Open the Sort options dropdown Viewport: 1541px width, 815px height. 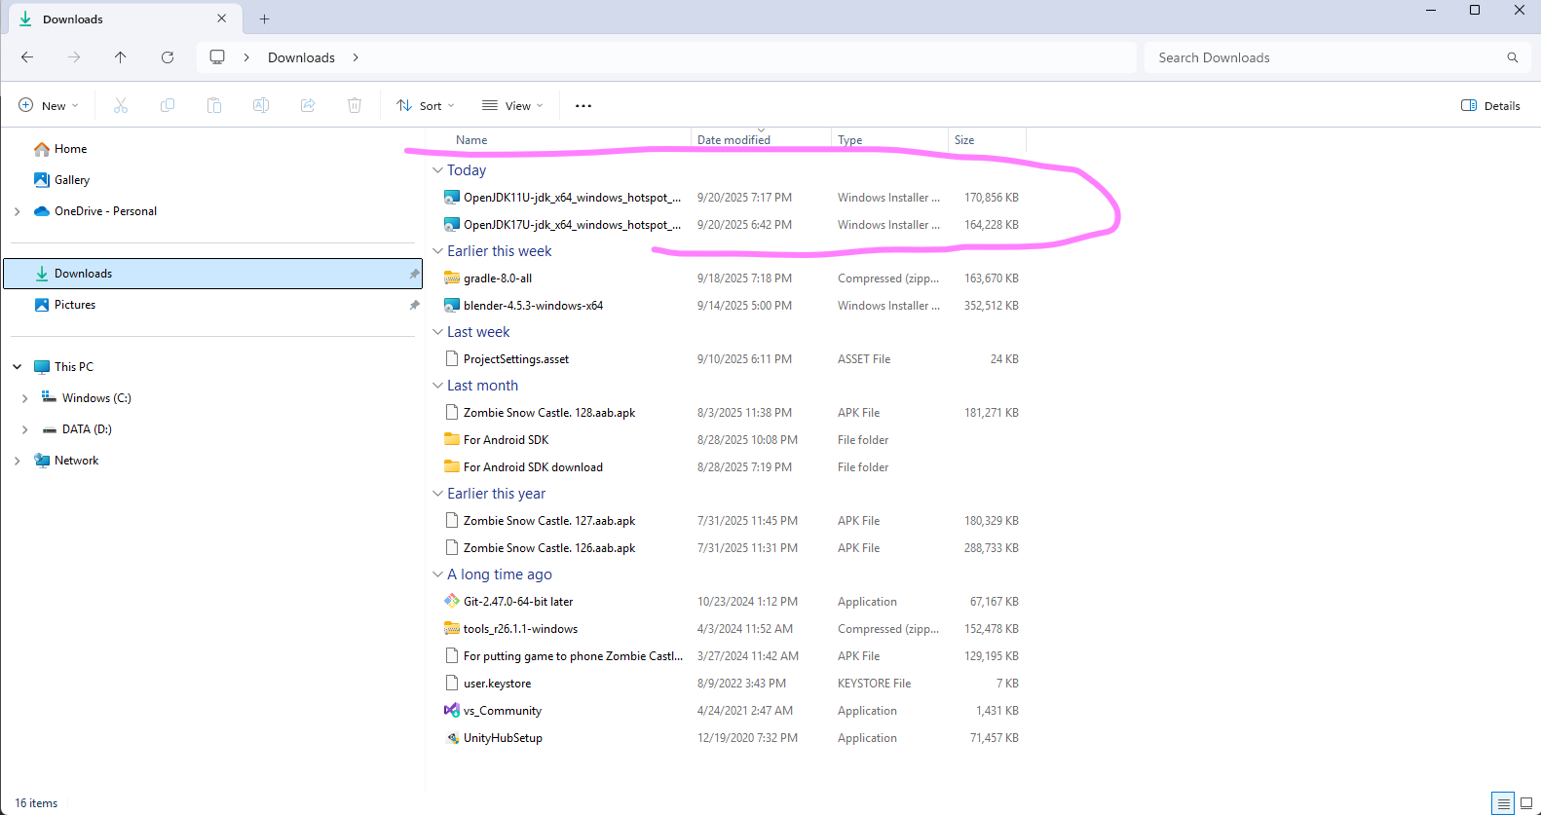(426, 105)
